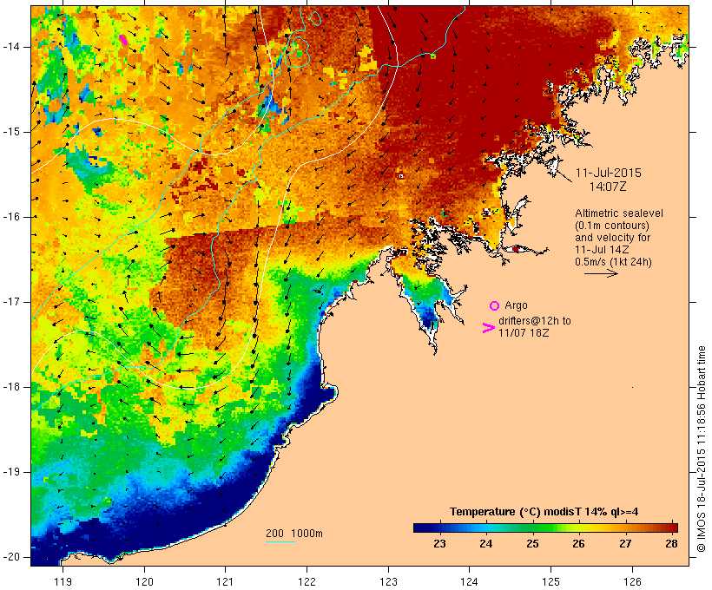Click the 'drifters@12h to' legend text
This screenshot has width=712, height=590.
coord(535,321)
